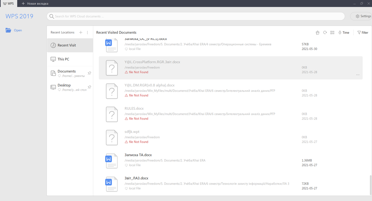Click the sdfjk.wpt filename

[132, 132]
